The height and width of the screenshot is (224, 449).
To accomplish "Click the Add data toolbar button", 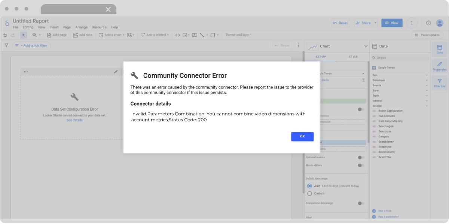I will 82,35.
